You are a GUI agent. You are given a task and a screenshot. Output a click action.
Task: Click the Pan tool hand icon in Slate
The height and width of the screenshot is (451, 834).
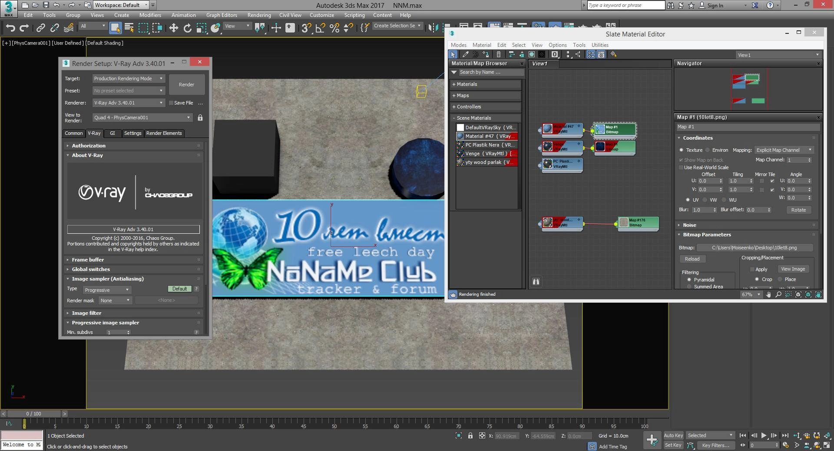click(768, 294)
